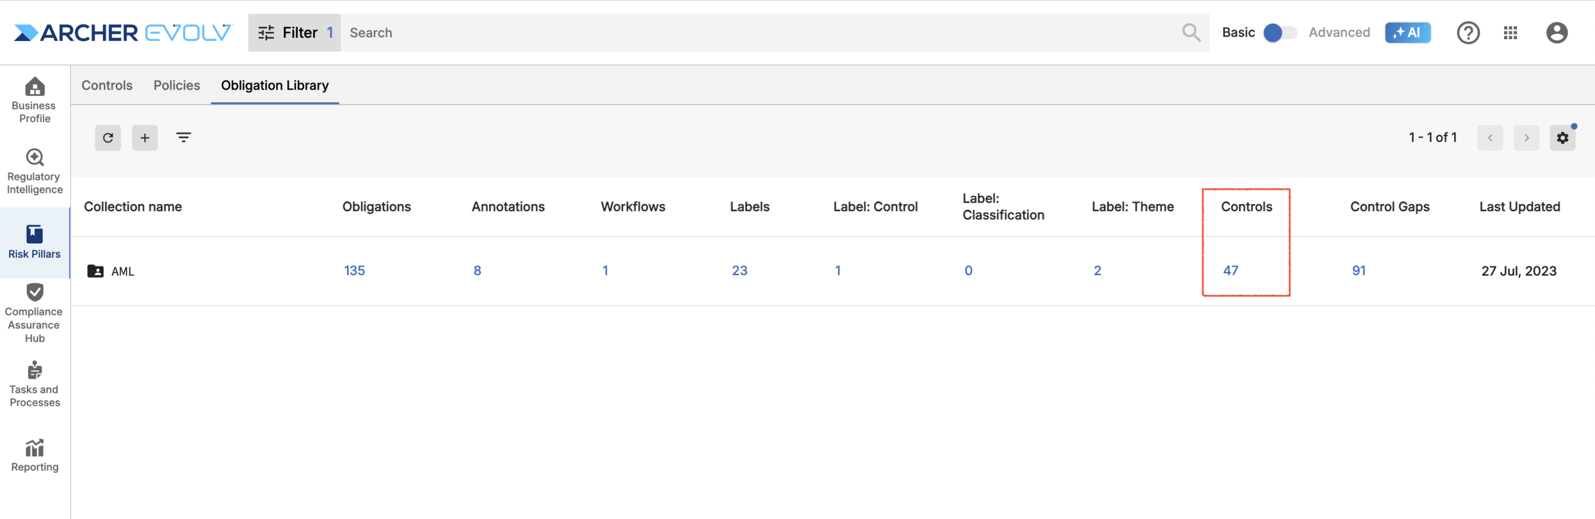Open Tasks and Processes section

34,384
